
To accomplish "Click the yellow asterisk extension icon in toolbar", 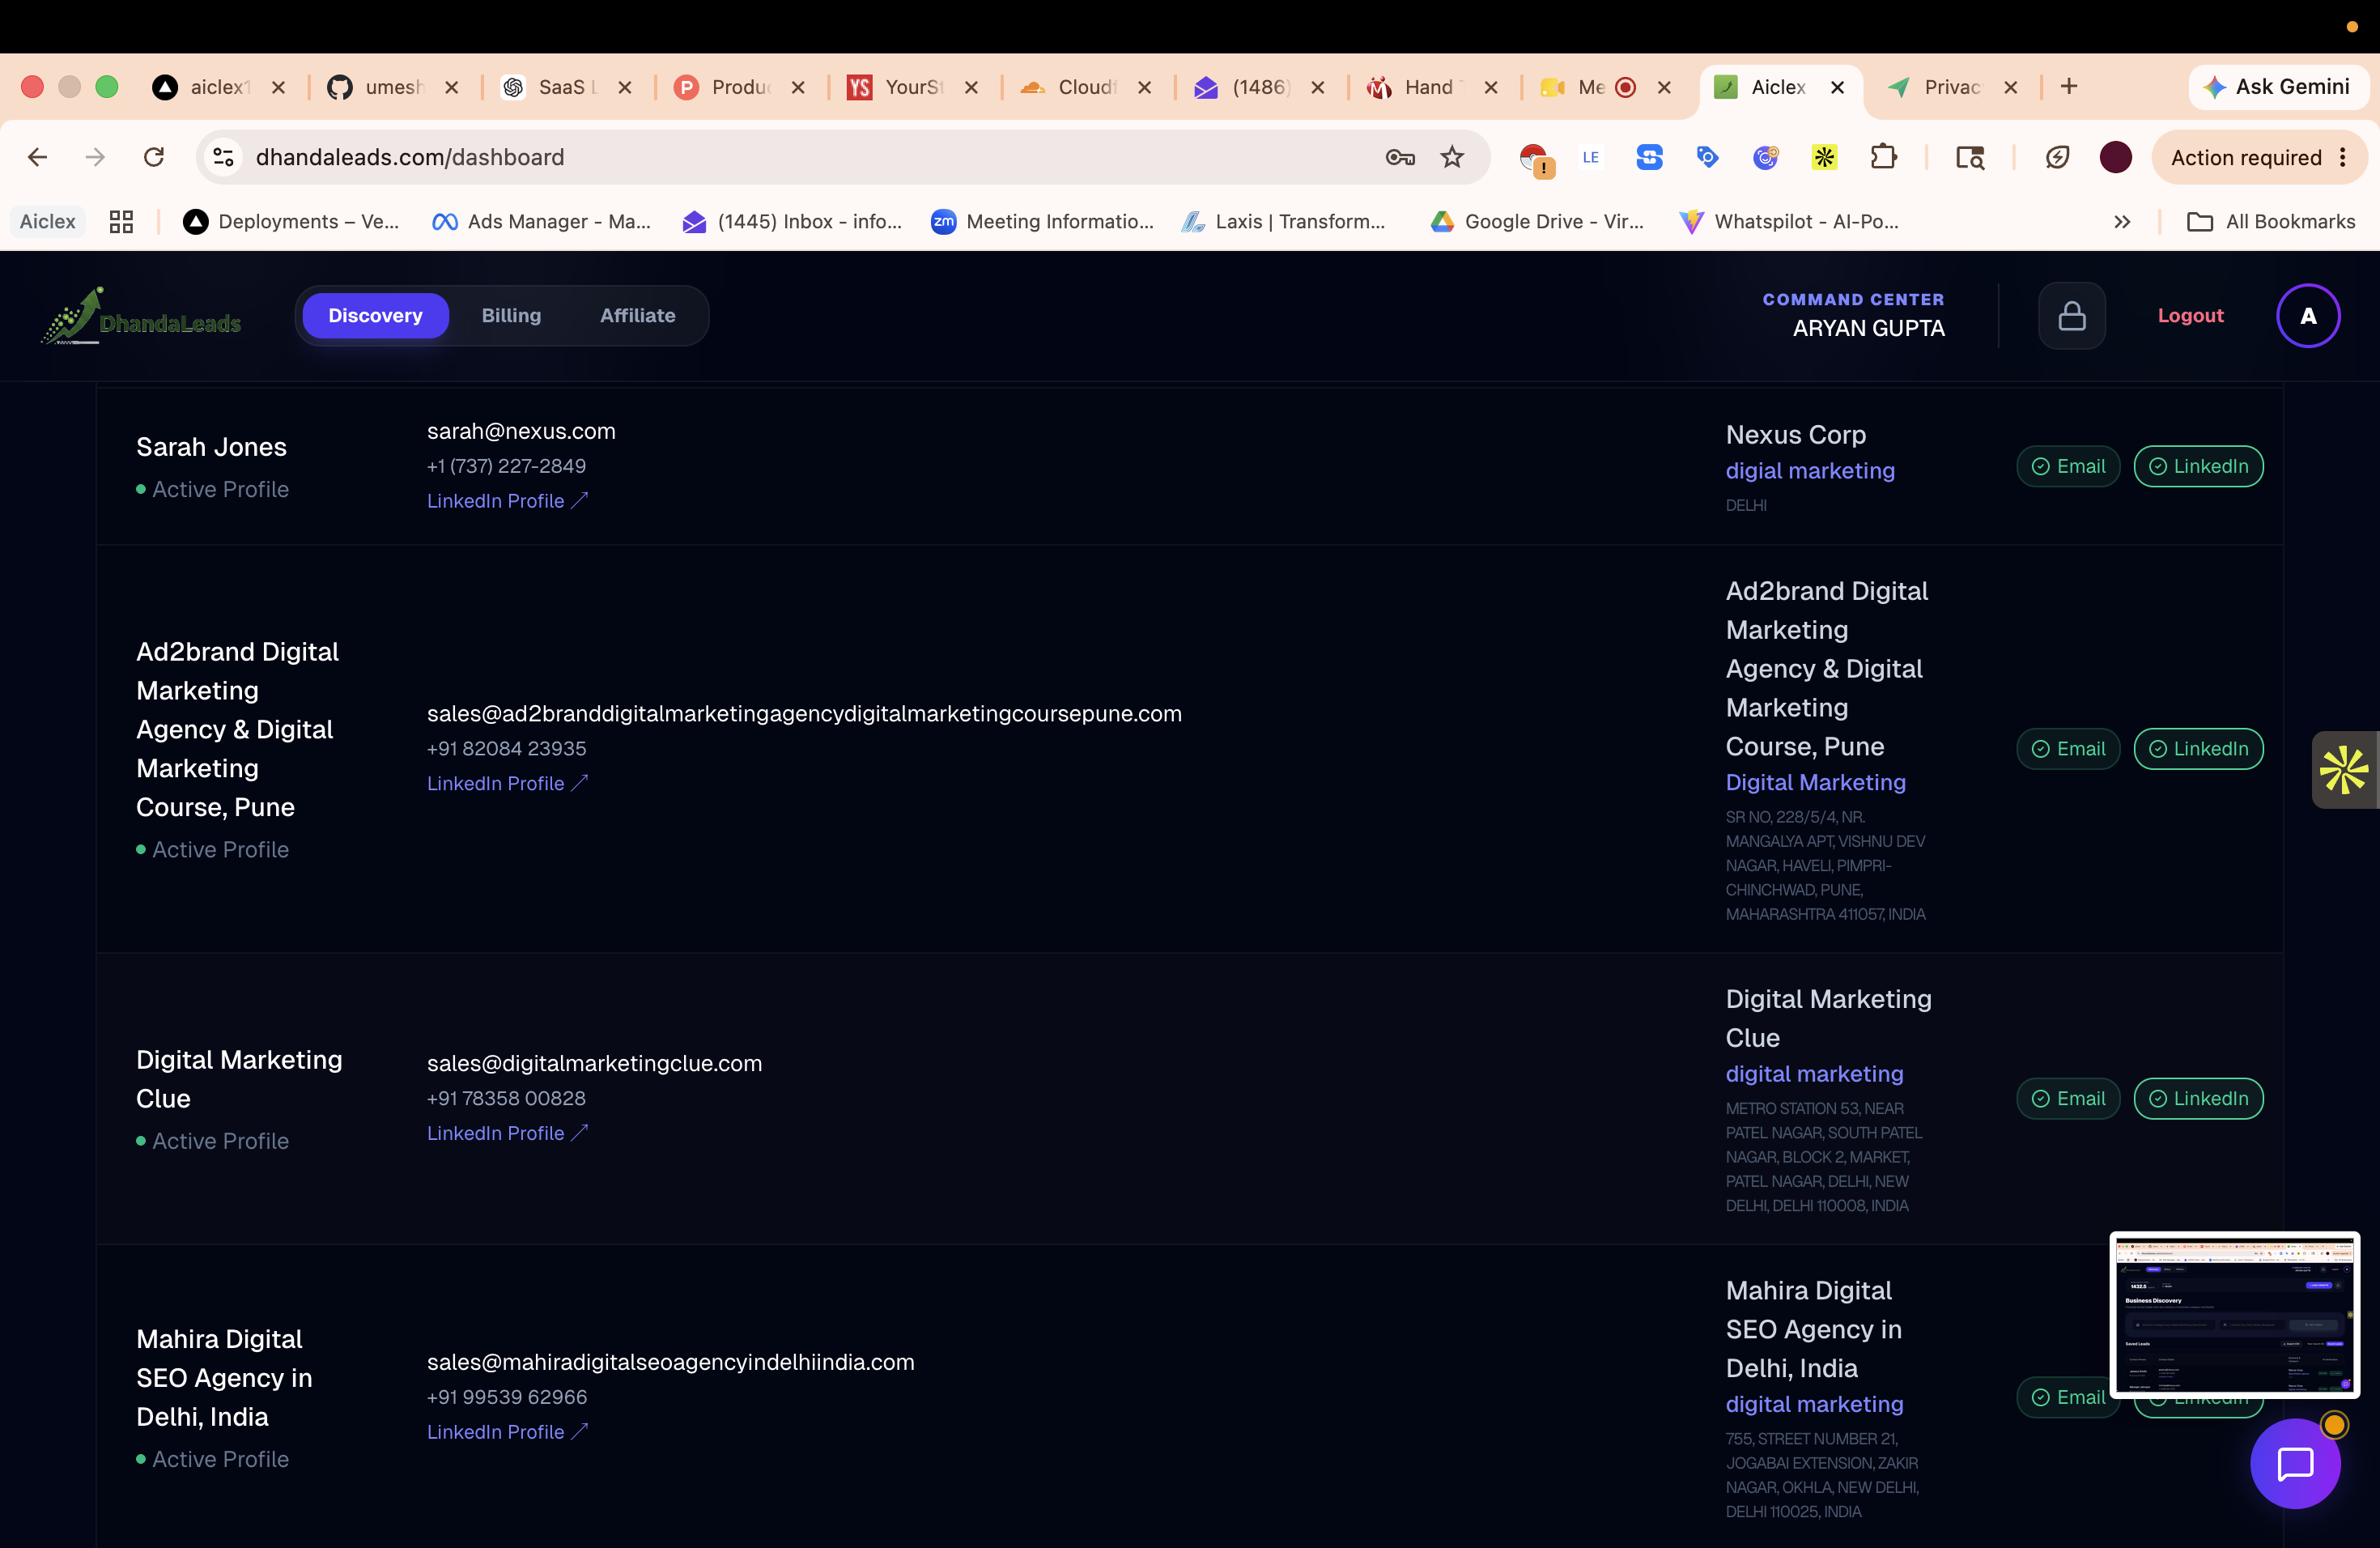I will coord(1825,157).
